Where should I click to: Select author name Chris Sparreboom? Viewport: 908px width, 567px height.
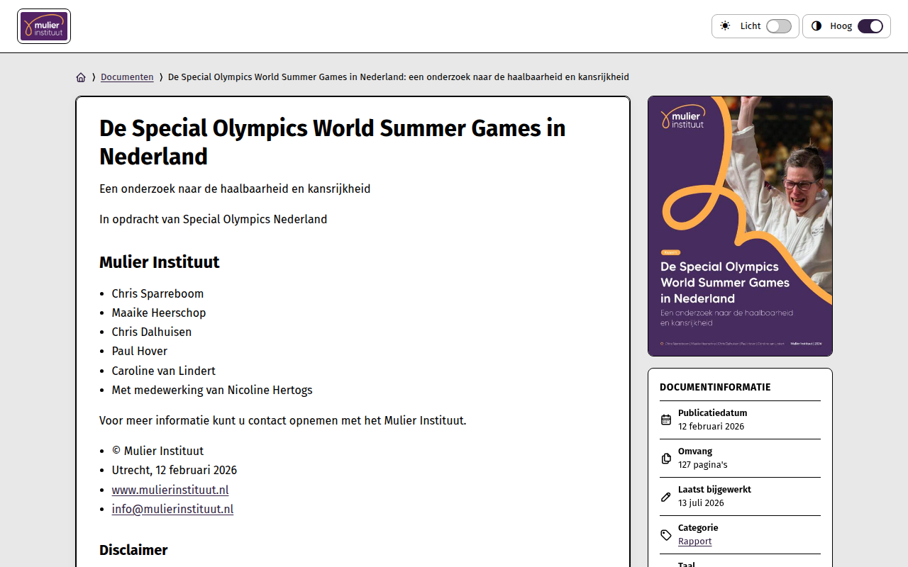pyautogui.click(x=157, y=293)
